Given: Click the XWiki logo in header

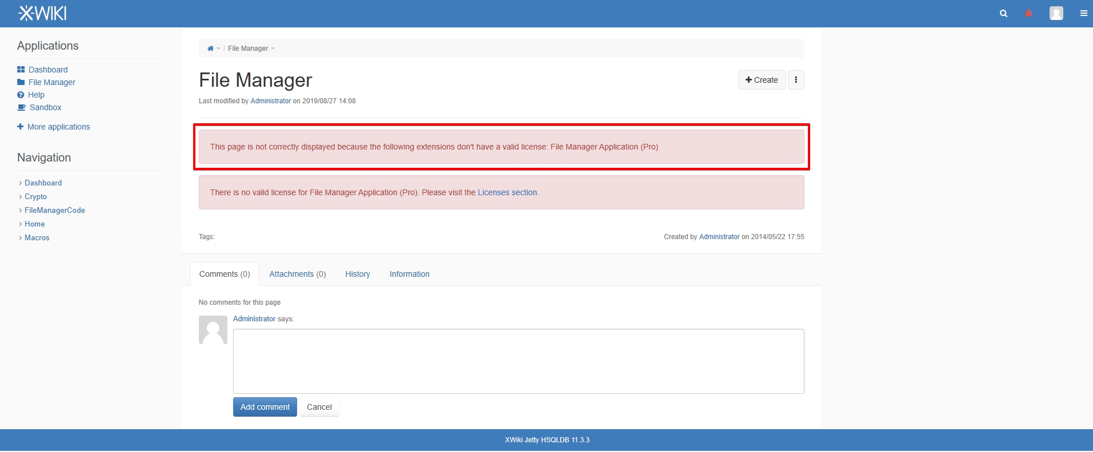Looking at the screenshot, I should click(43, 13).
